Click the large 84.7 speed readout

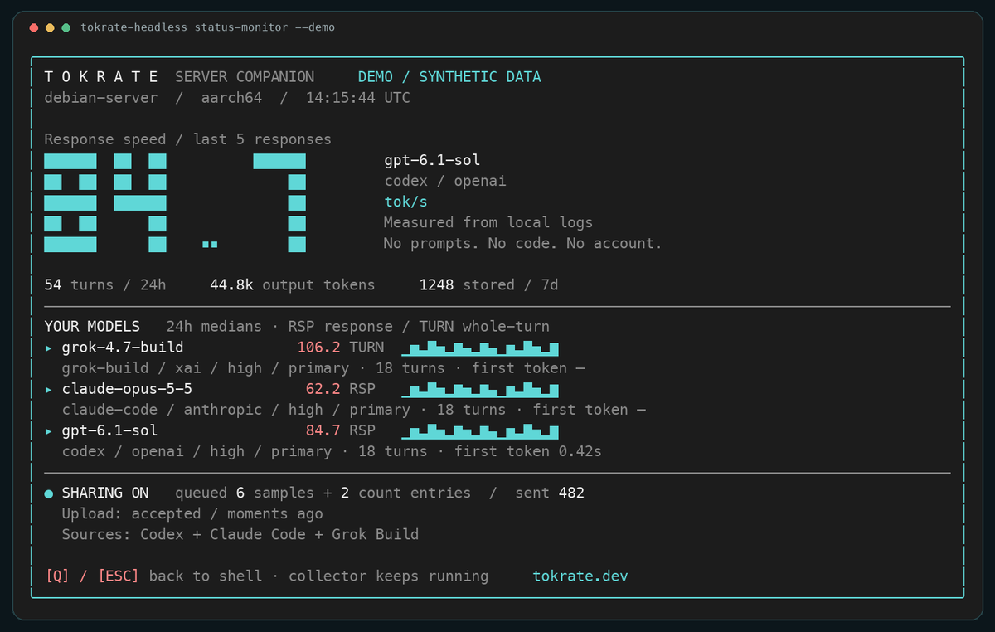[175, 202]
